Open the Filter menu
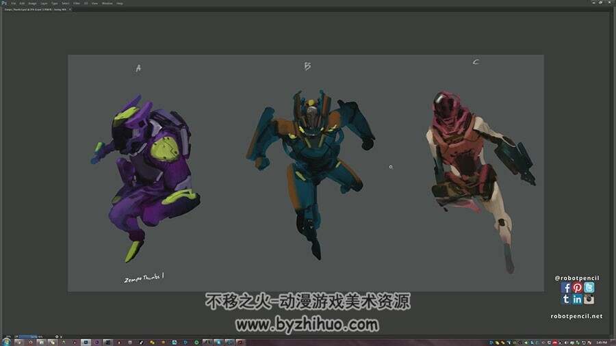Screen dimensions: 616x346 coord(77,3)
